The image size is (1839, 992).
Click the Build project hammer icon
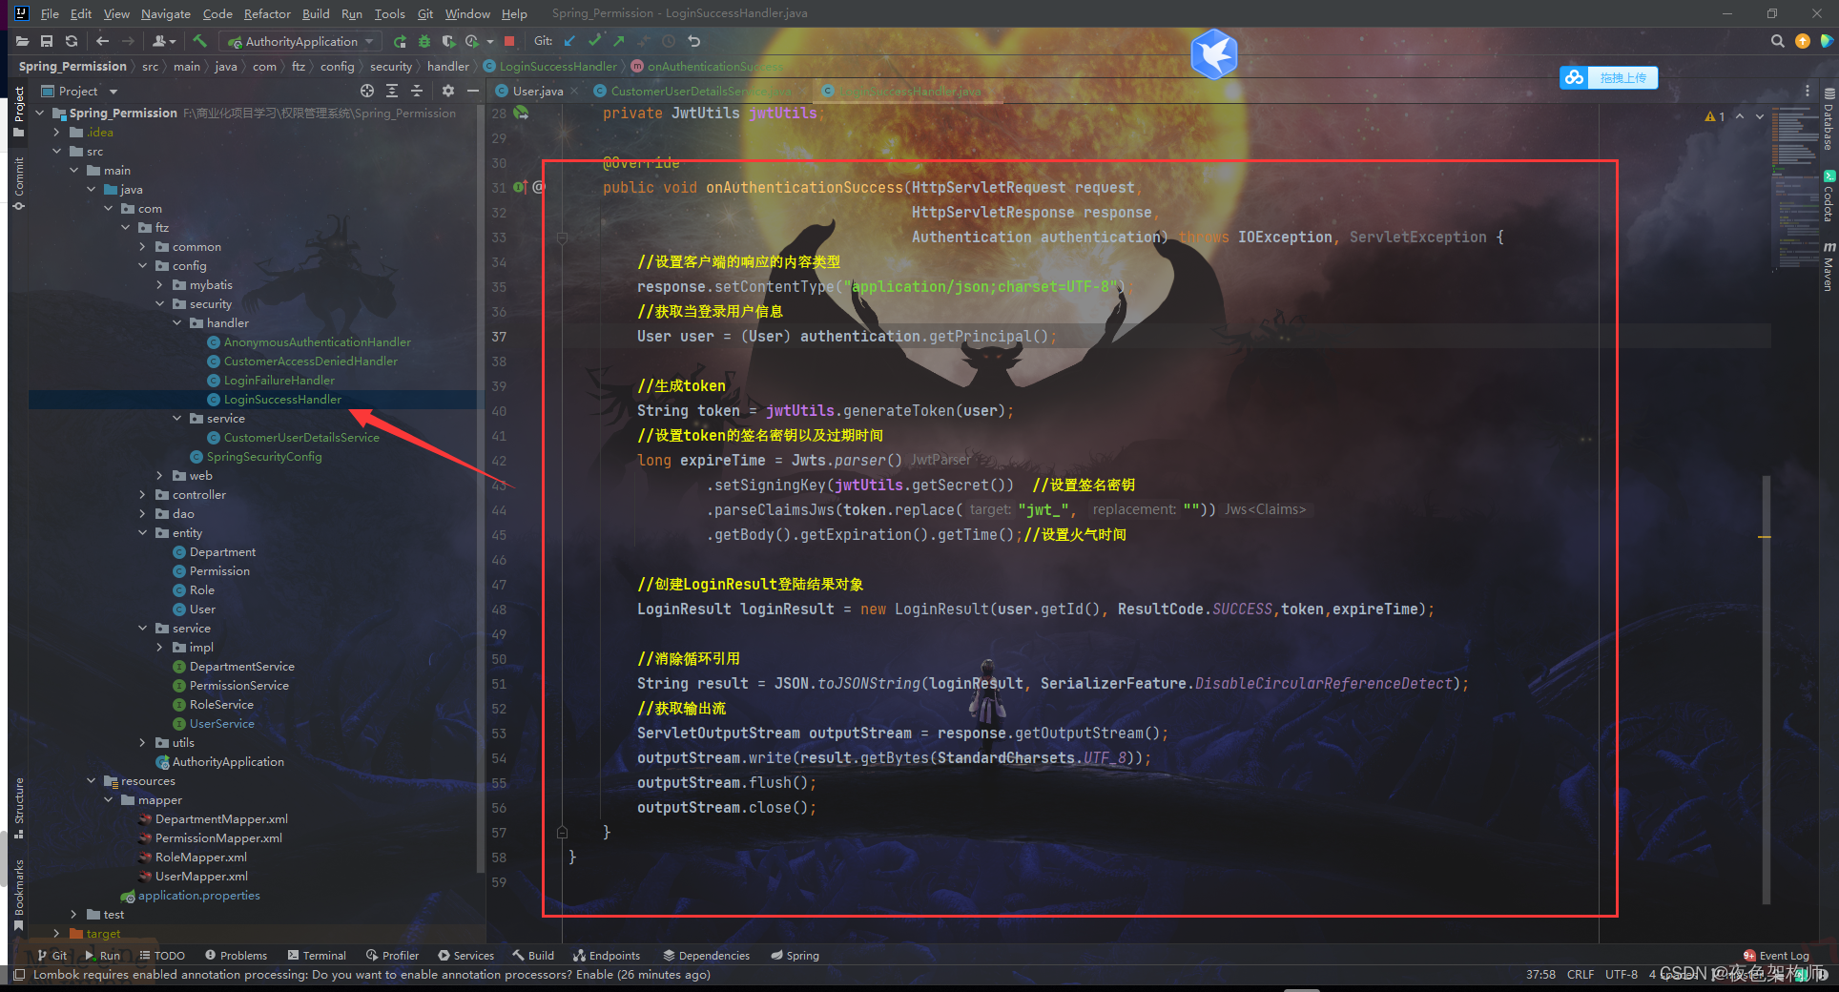point(199,41)
